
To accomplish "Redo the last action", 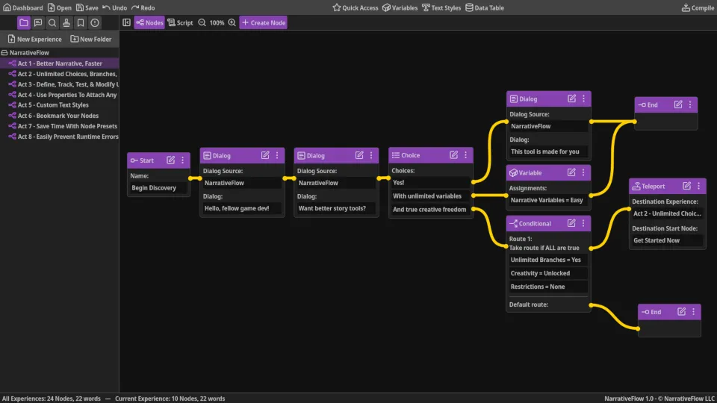I will (143, 7).
